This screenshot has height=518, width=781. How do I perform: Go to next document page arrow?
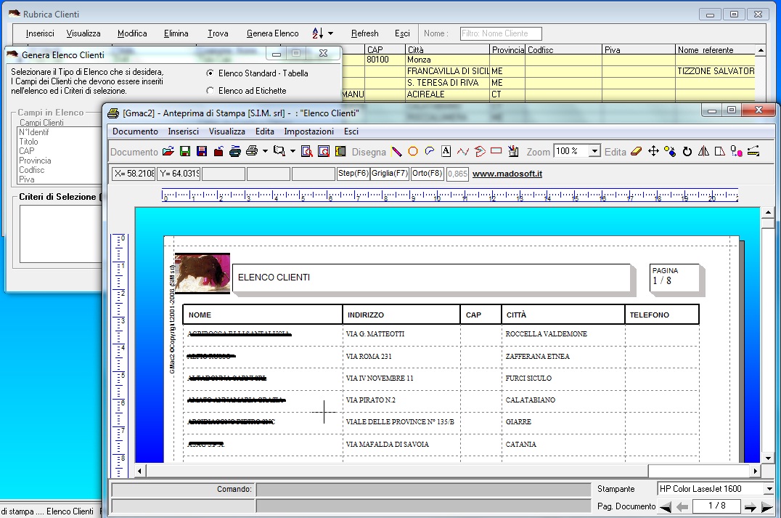point(750,507)
